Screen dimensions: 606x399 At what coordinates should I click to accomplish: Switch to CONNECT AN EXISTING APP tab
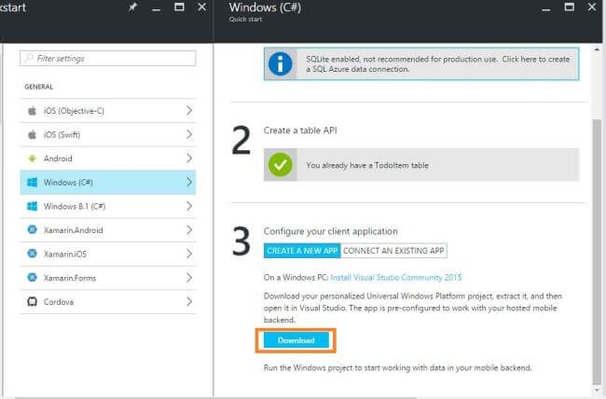tap(393, 251)
